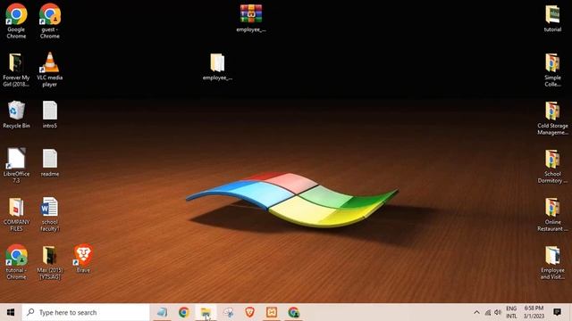Viewport: 572px width, 321px height.
Task: Open Chrome from the taskbar
Action: pyautogui.click(x=184, y=312)
